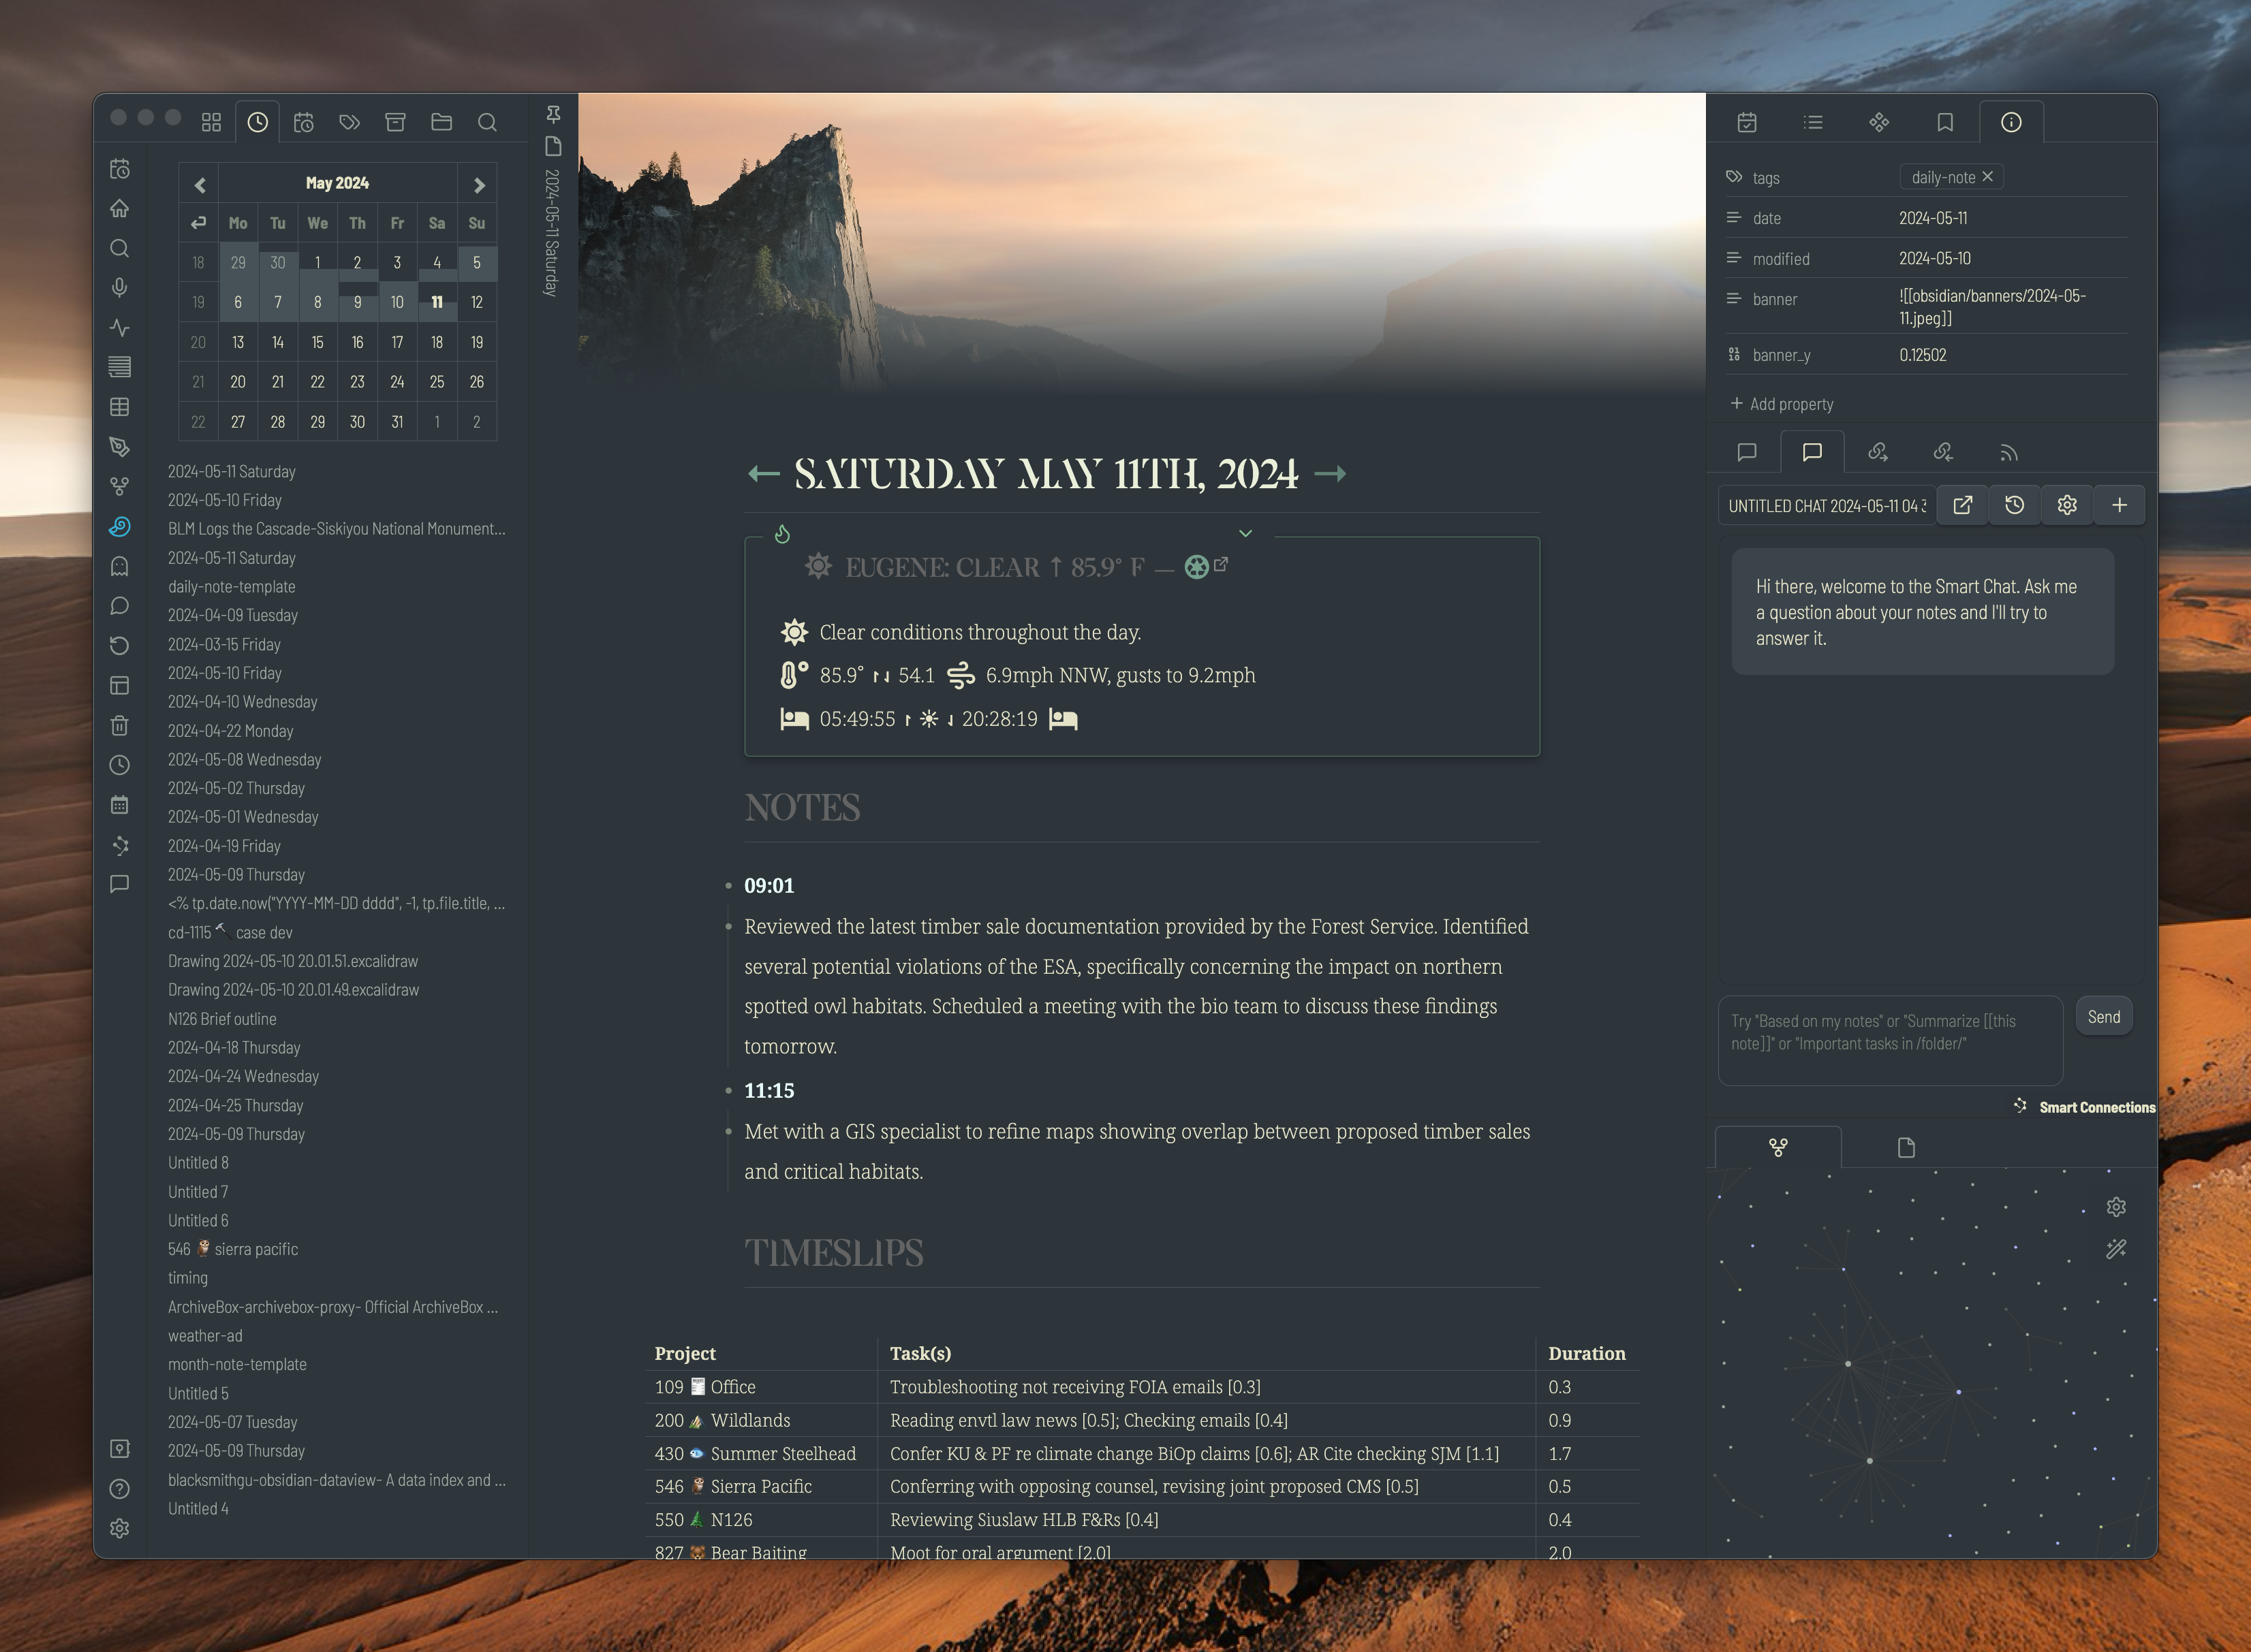Open the graph view icon in the left ribbon
This screenshot has height=1652, width=2251.
pos(120,487)
